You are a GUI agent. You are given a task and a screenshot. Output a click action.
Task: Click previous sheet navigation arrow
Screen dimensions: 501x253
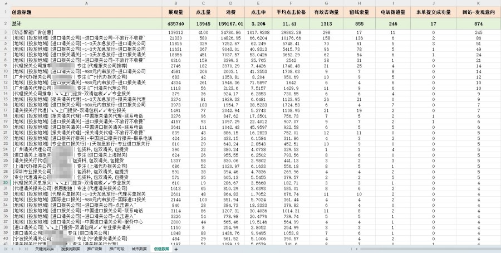(11, 249)
